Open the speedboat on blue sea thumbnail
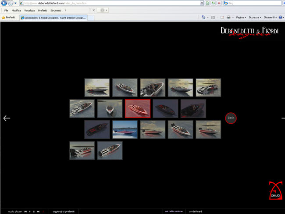285x214 pixels. coord(125,130)
